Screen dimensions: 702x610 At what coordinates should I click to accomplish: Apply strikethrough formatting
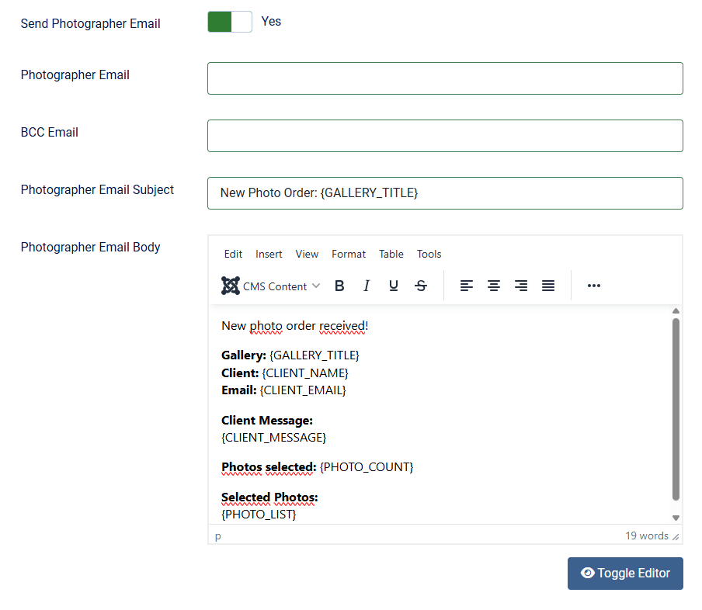tap(421, 286)
